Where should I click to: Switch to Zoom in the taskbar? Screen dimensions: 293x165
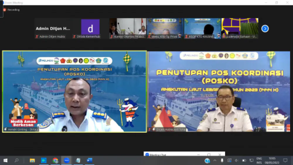point(67,161)
